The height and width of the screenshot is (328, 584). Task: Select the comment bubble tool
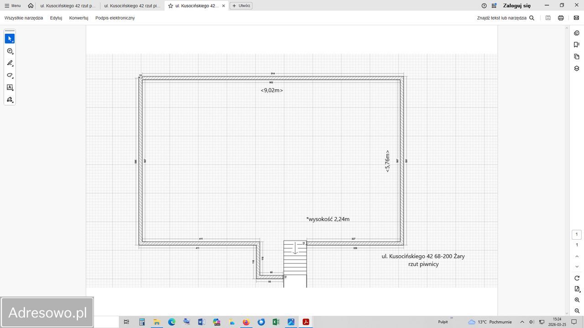tap(10, 51)
